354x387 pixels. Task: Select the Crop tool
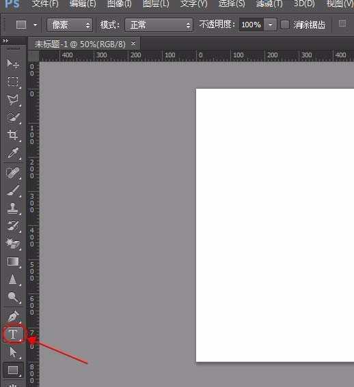click(13, 135)
